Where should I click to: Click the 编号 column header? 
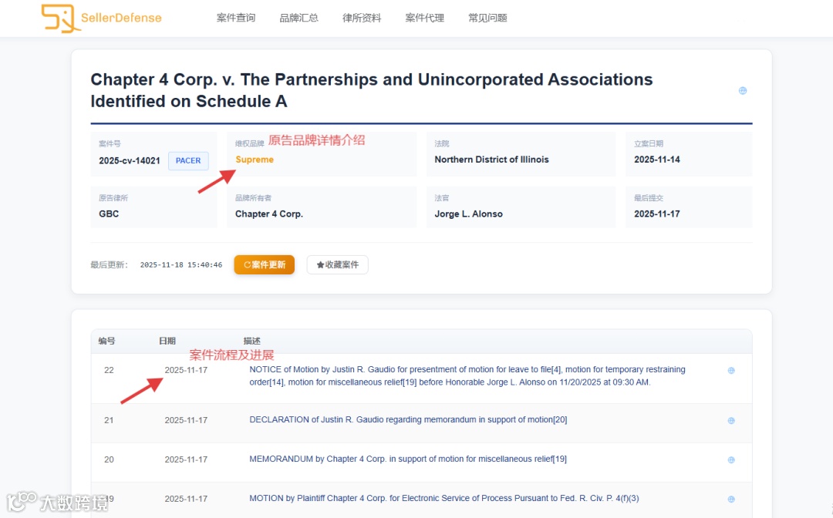[106, 341]
